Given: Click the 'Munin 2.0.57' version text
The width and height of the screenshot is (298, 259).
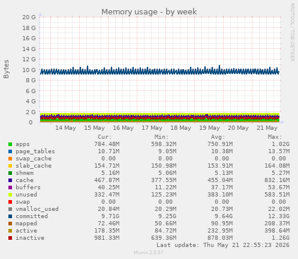Looking at the screenshot, I should [x=149, y=252].
